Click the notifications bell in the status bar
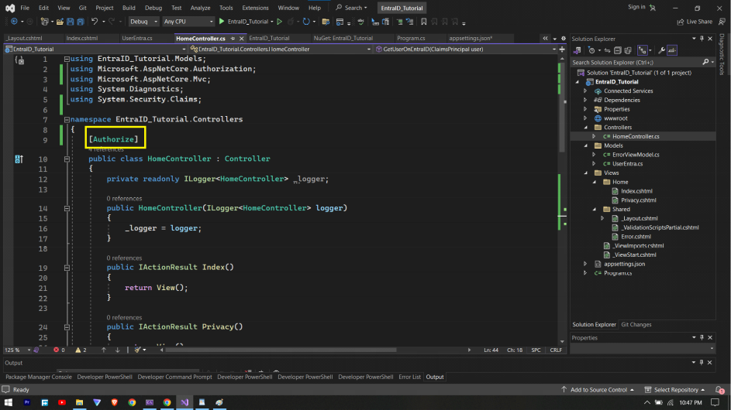 click(x=719, y=390)
